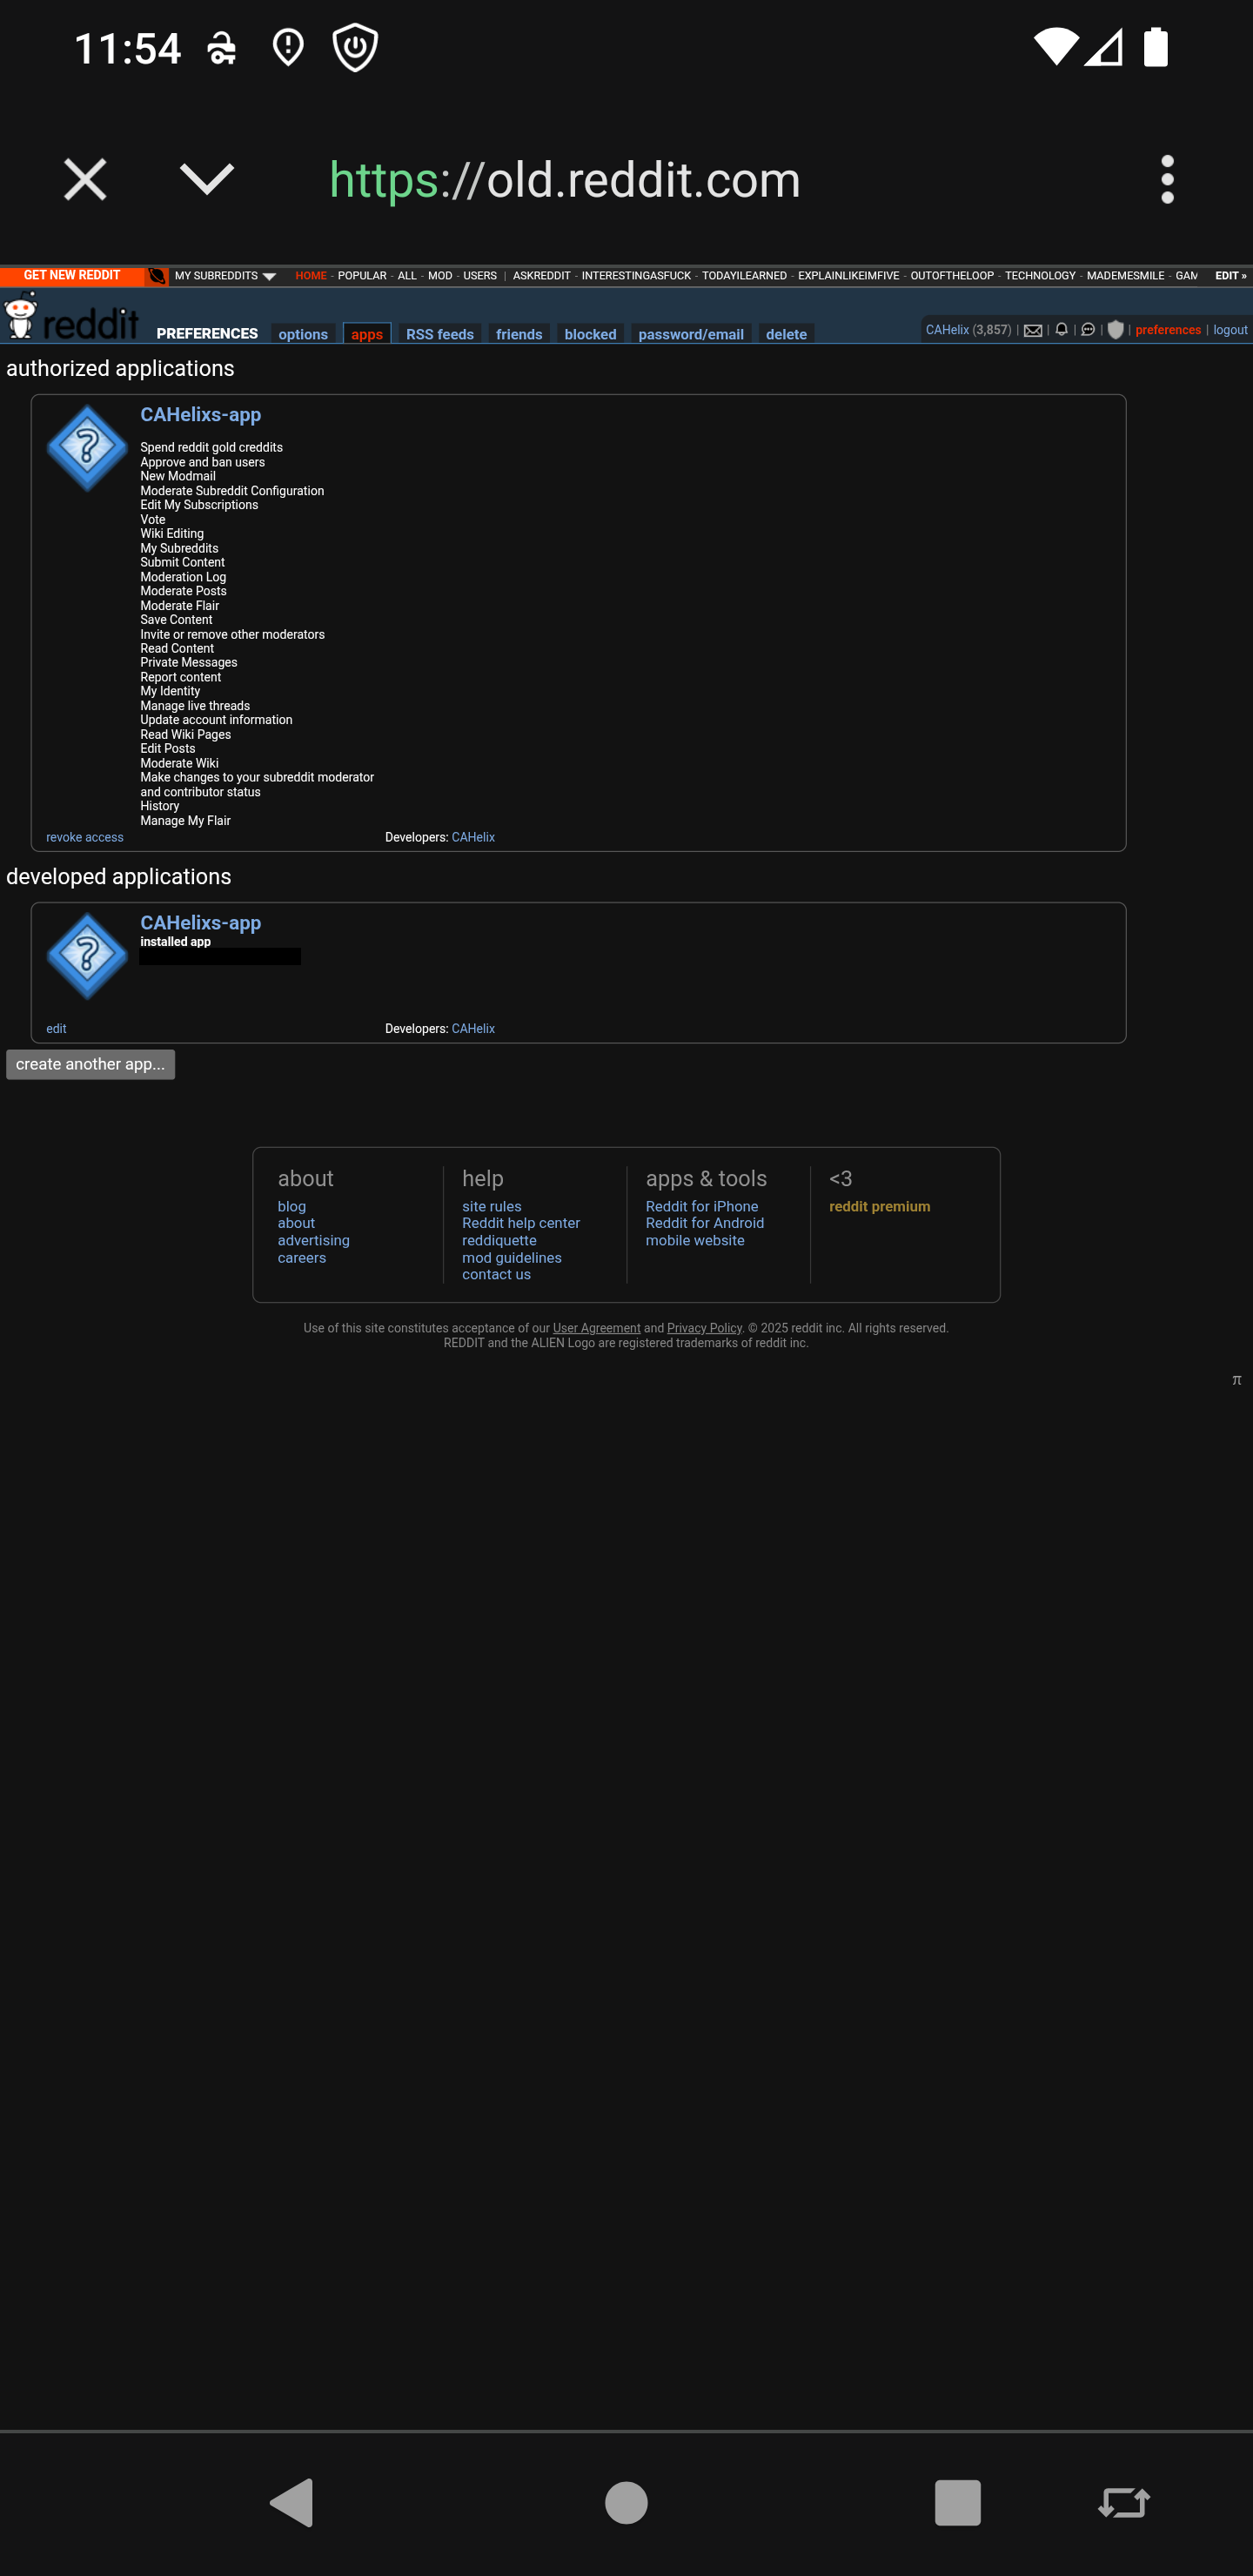Viewport: 1253px width, 2576px height.
Task: Open the MY SUBREDDITS dropdown
Action: [x=225, y=276]
